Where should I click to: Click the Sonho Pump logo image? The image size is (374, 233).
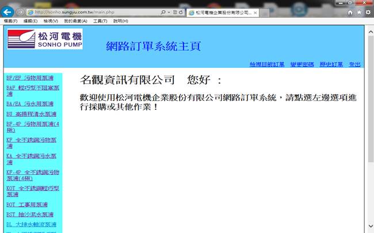(45, 39)
